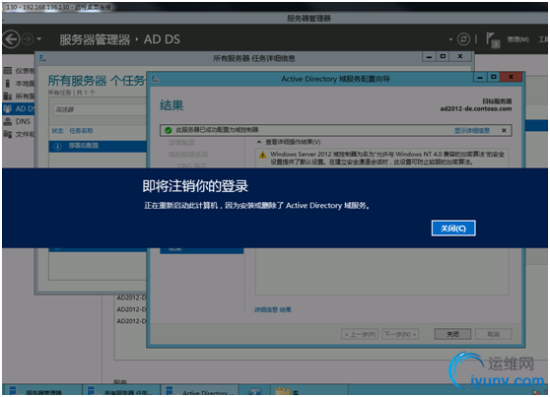550x397 pixels.
Task: Click 显示详细信息 link in wizard
Action: (x=472, y=130)
